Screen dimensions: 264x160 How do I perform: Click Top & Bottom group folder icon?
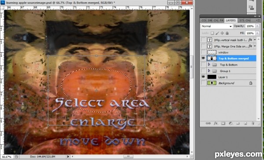pyautogui.click(x=214, y=65)
